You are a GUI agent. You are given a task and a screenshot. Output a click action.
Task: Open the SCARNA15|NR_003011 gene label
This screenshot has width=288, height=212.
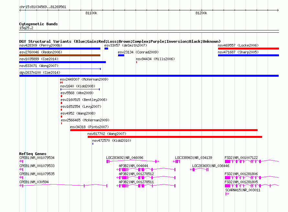pos(243,190)
